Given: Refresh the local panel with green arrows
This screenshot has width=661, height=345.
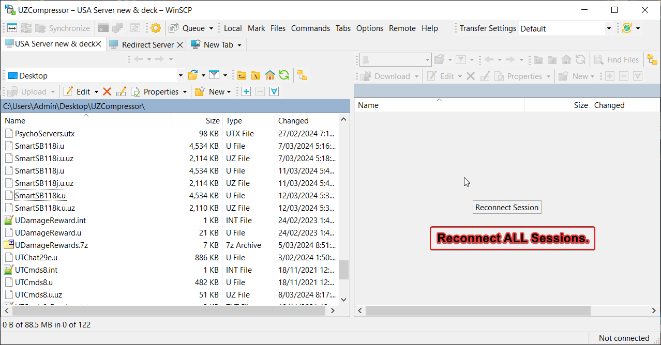Looking at the screenshot, I should (x=283, y=75).
